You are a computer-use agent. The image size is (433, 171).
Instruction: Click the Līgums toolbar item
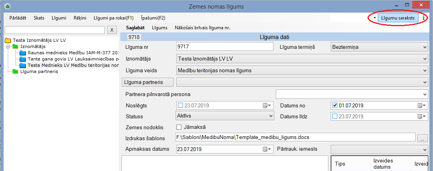(x=159, y=28)
